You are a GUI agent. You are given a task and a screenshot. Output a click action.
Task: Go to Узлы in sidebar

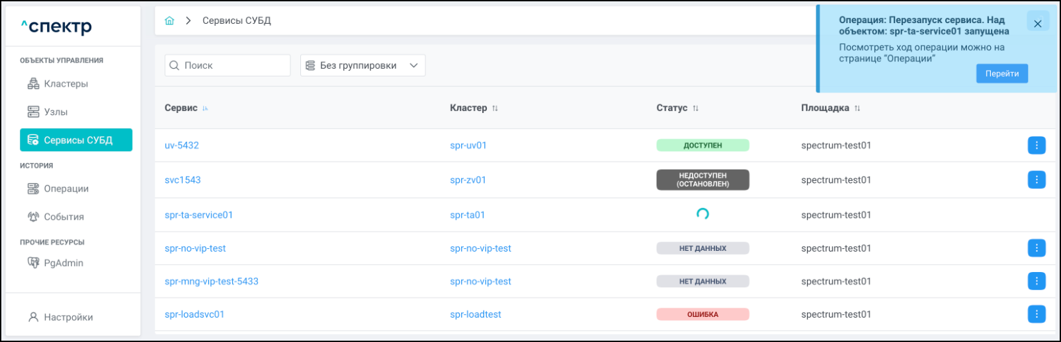pos(56,112)
